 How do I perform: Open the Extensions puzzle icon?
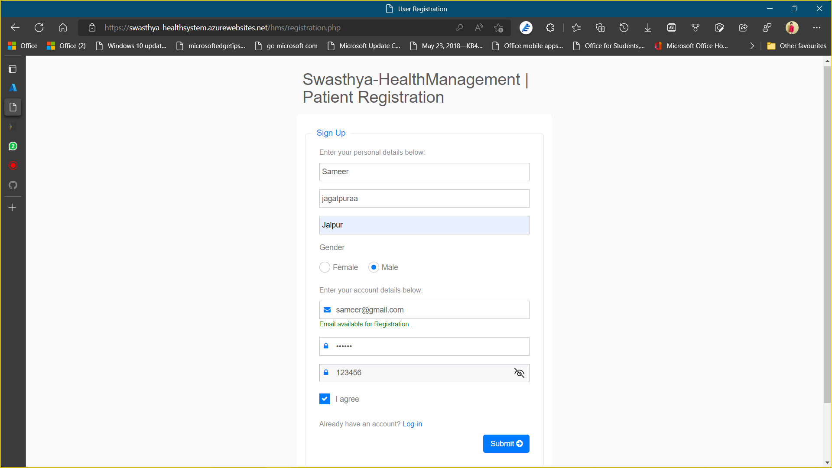point(550,28)
